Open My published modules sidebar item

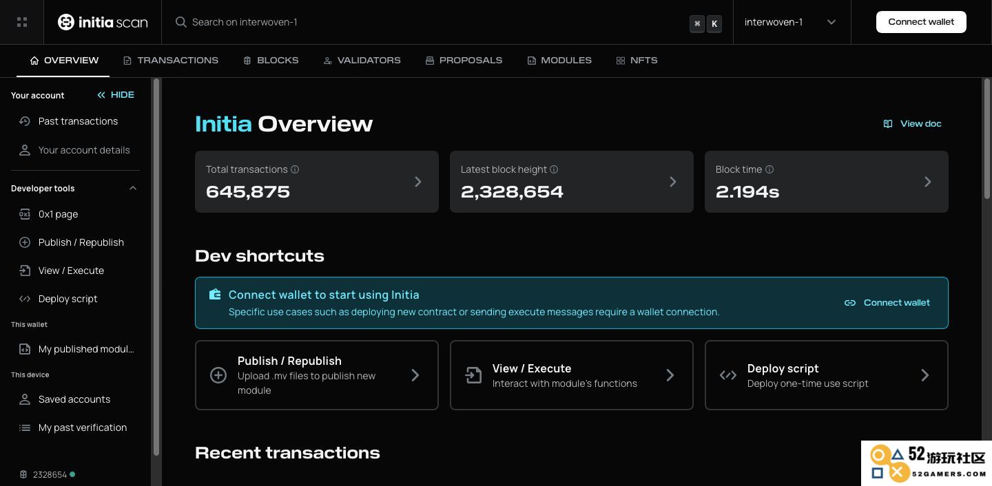pos(76,349)
